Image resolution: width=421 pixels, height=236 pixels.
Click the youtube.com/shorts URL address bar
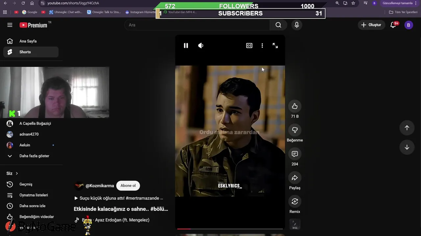[73, 3]
